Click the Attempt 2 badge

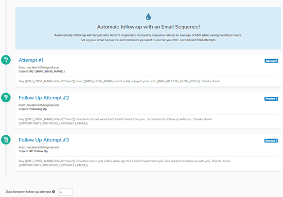click(x=271, y=99)
